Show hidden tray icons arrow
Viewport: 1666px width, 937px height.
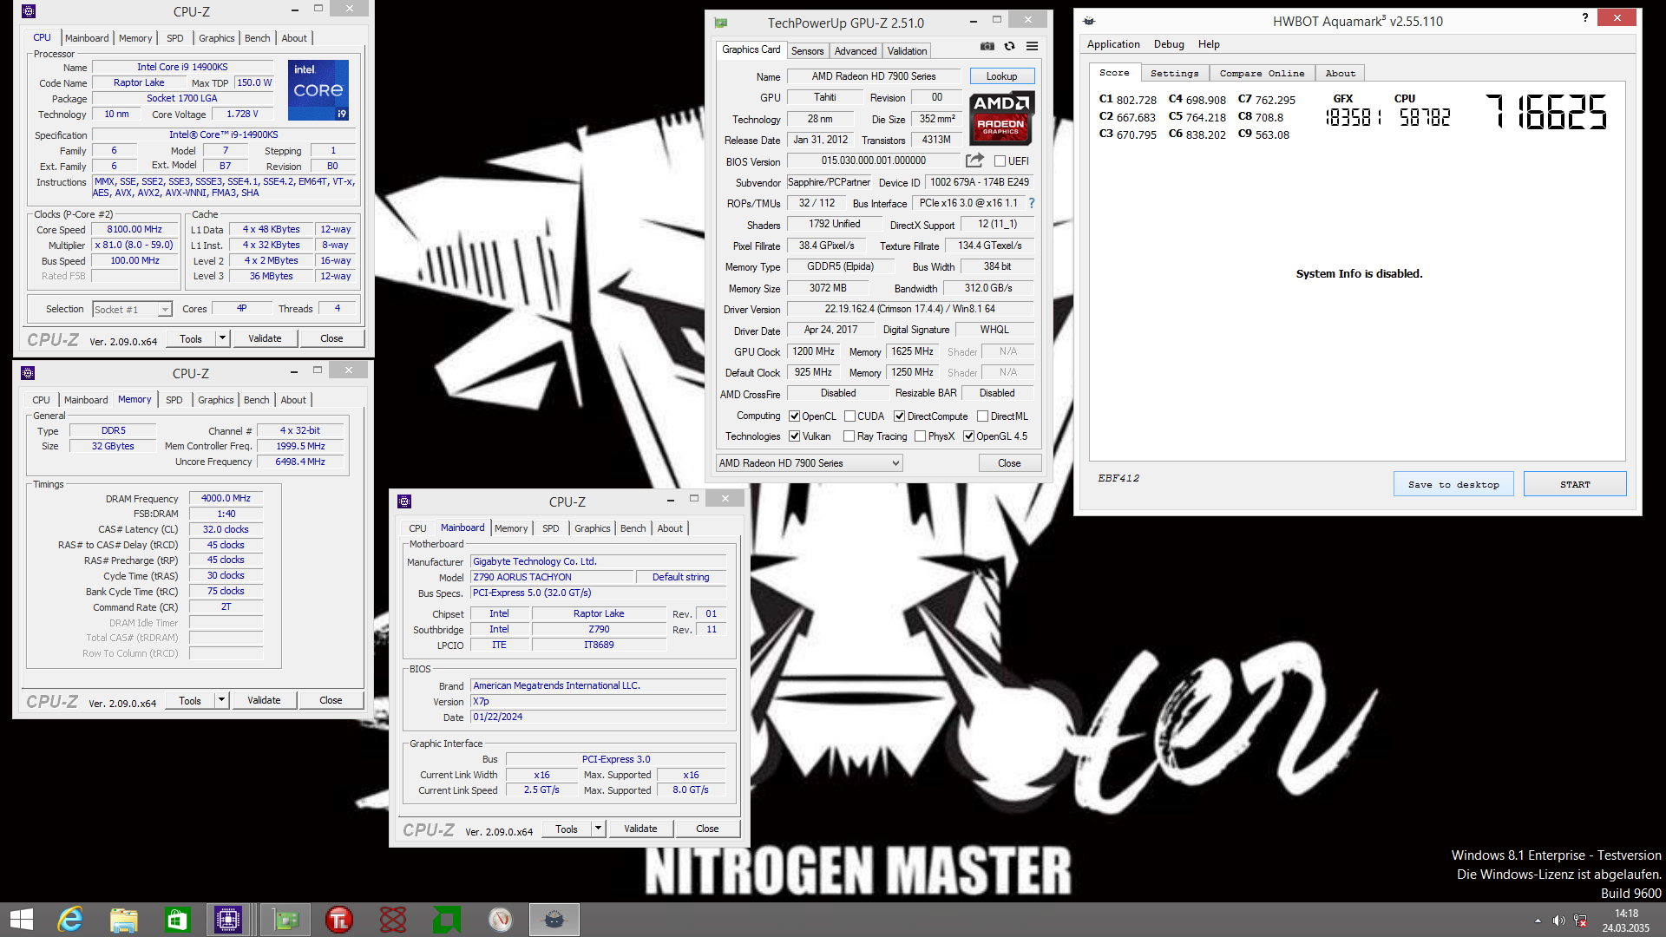[x=1538, y=921]
